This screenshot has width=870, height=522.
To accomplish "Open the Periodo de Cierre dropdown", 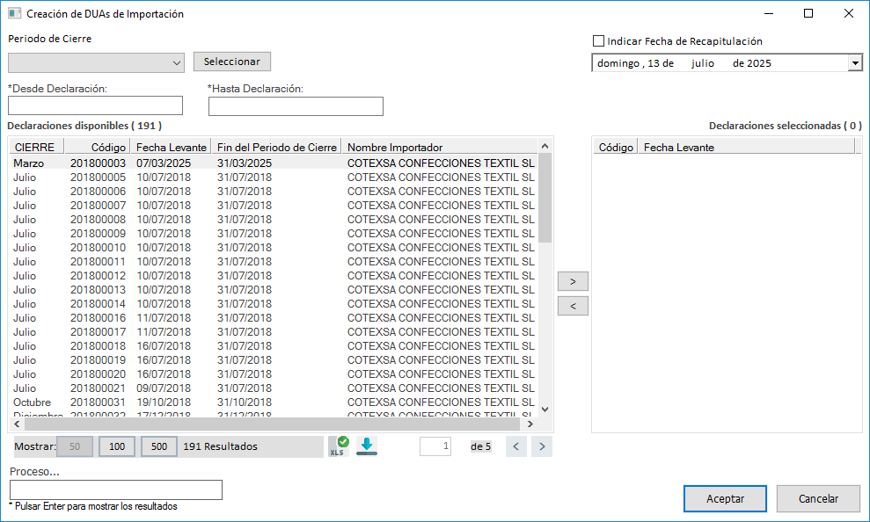I will tap(177, 62).
